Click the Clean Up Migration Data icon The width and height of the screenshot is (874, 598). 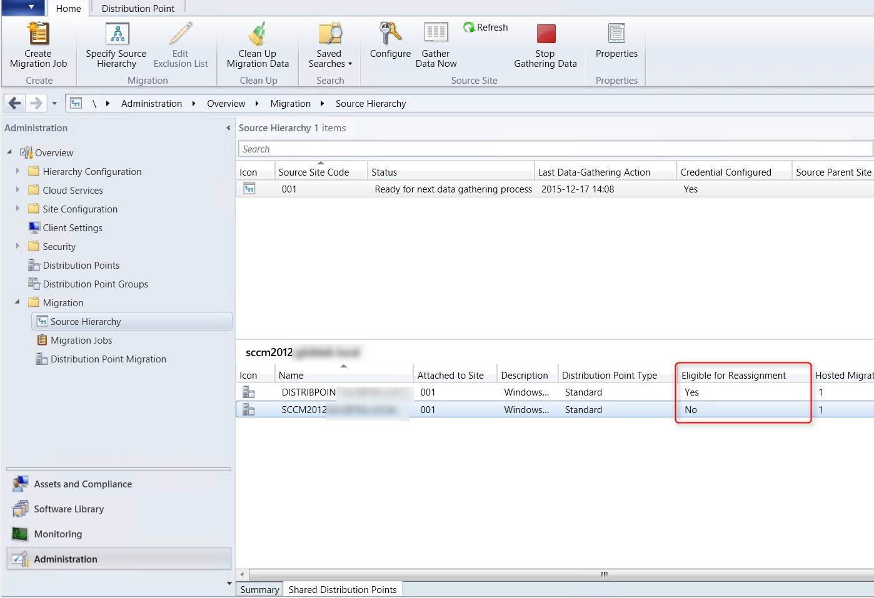pyautogui.click(x=257, y=34)
